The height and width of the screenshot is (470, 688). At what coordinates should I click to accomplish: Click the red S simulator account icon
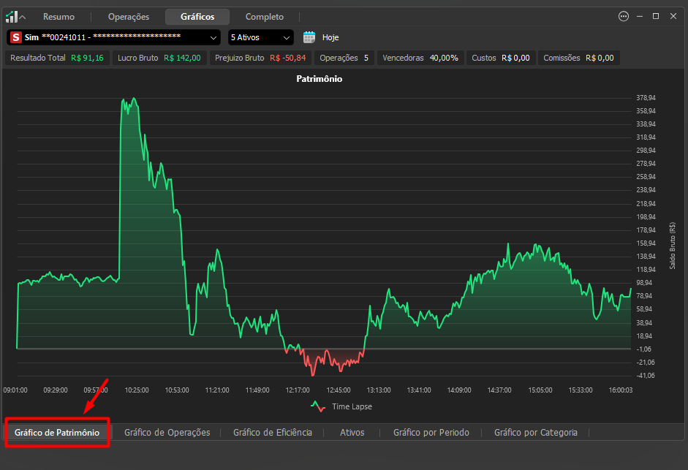pos(16,37)
